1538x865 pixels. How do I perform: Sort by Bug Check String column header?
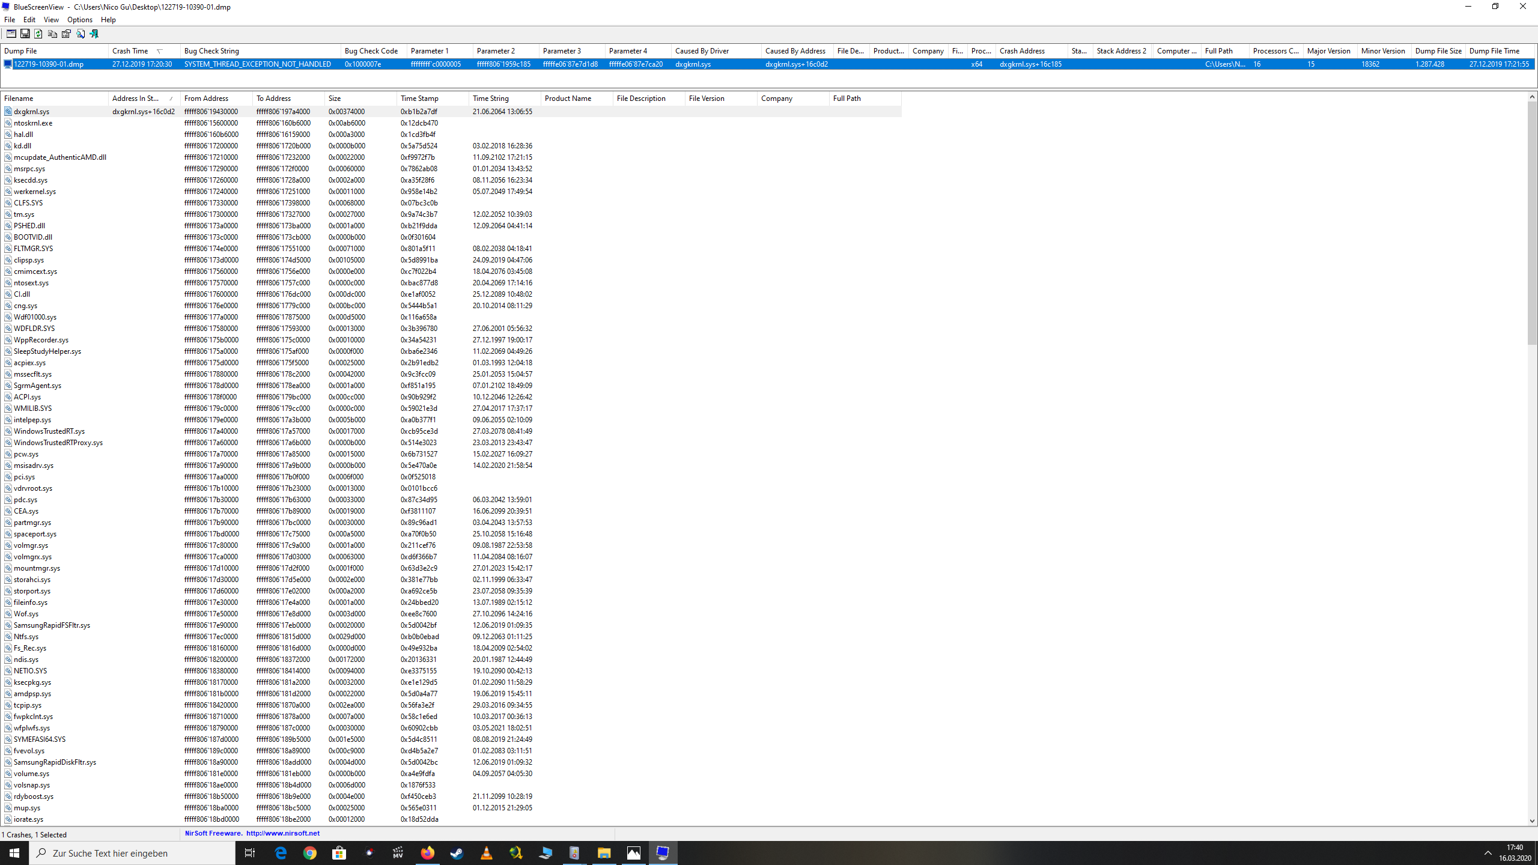click(211, 51)
